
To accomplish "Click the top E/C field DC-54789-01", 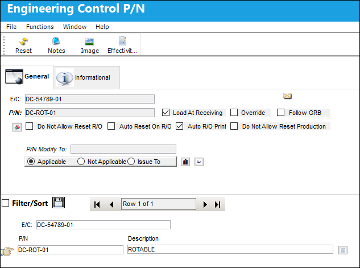I will tap(90, 99).
